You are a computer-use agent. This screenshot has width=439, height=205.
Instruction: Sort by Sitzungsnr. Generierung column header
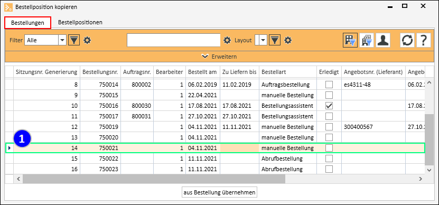(47, 72)
